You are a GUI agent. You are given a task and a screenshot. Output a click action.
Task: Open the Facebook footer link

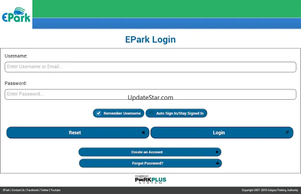point(32,190)
